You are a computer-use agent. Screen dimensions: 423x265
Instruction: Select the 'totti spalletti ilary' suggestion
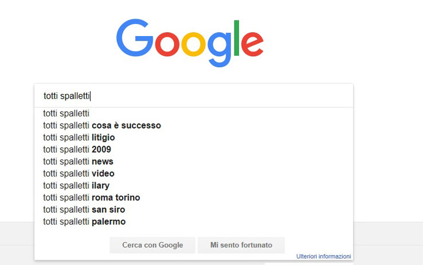[194, 185]
